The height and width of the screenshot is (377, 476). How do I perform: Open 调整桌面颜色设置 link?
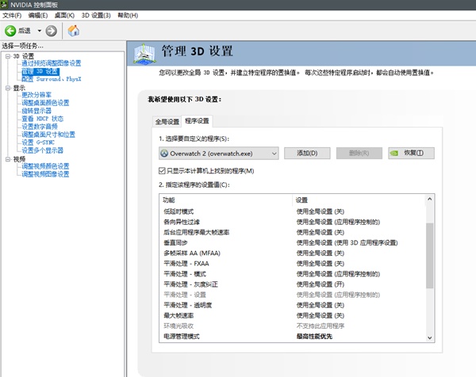(45, 103)
